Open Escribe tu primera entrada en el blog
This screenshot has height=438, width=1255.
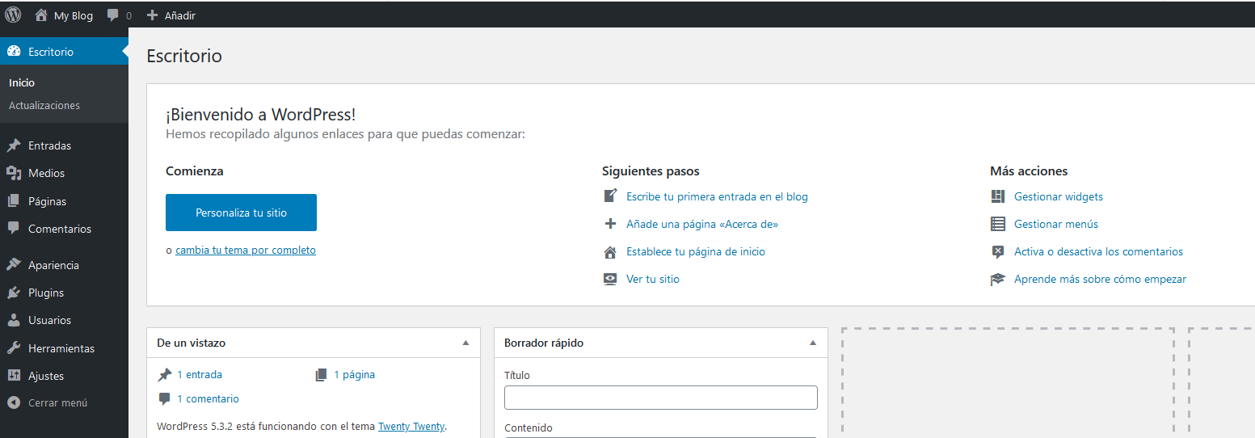[717, 196]
